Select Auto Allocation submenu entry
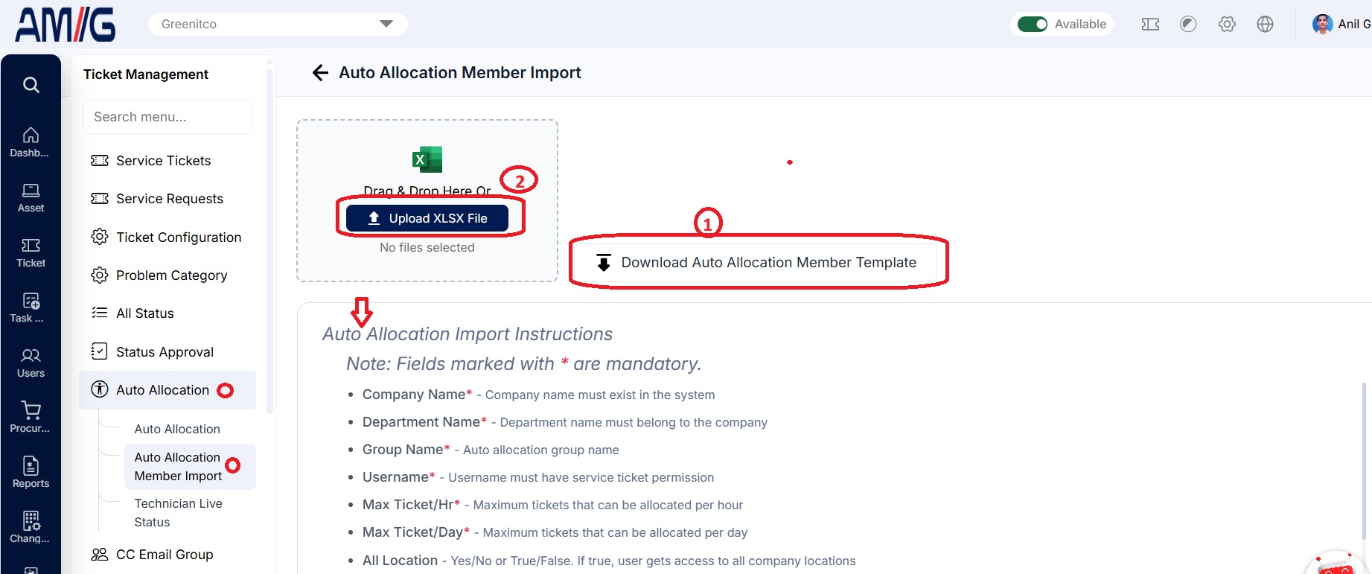Image resolution: width=1372 pixels, height=574 pixels. [x=177, y=429]
